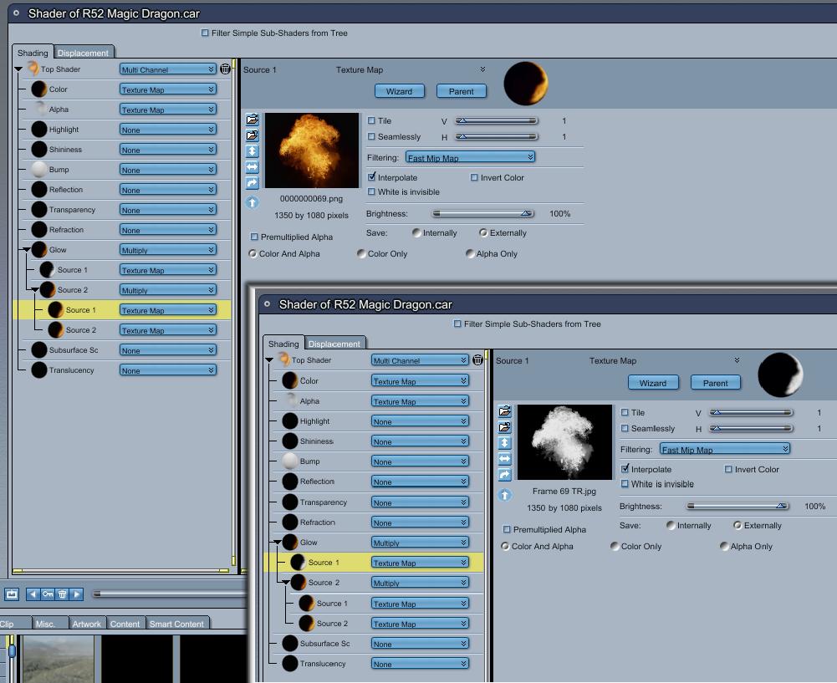Screen dimensions: 837x683
Task: Go to next keyframe in sequencer toolbar
Action: click(76, 594)
